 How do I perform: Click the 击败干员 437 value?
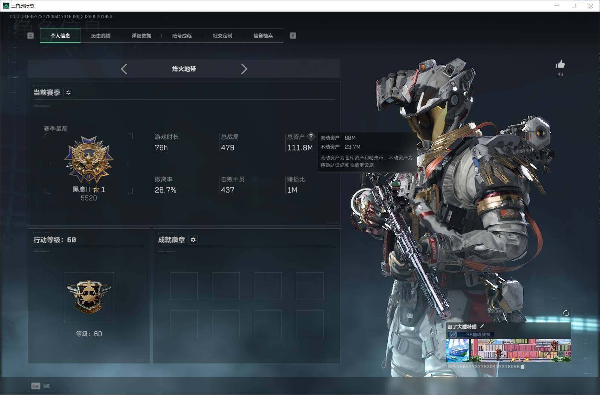point(228,190)
